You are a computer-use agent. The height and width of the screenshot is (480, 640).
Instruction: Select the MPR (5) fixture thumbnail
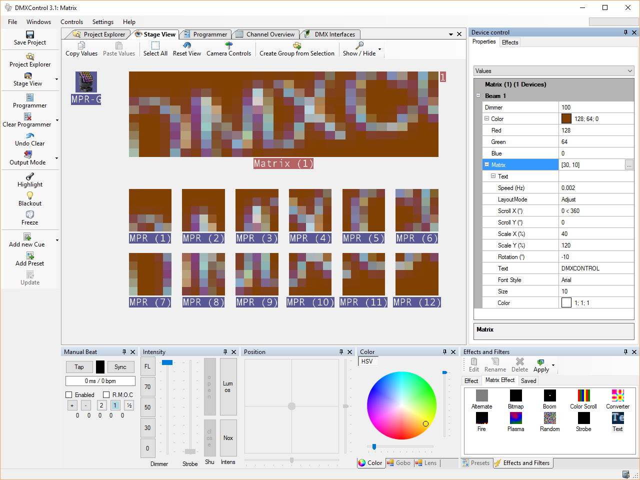pyautogui.click(x=363, y=210)
